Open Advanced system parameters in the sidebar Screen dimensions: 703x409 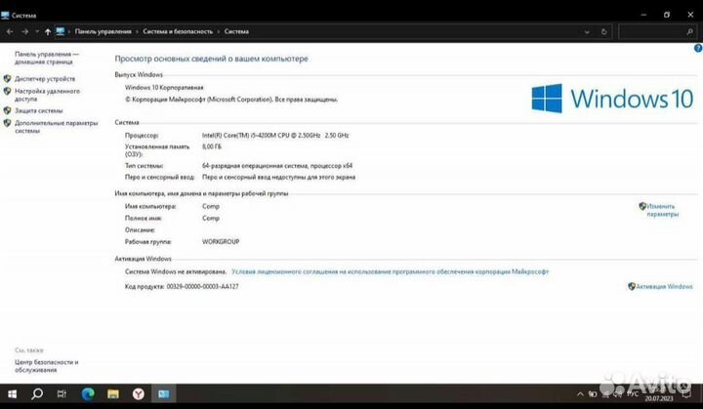click(x=56, y=124)
